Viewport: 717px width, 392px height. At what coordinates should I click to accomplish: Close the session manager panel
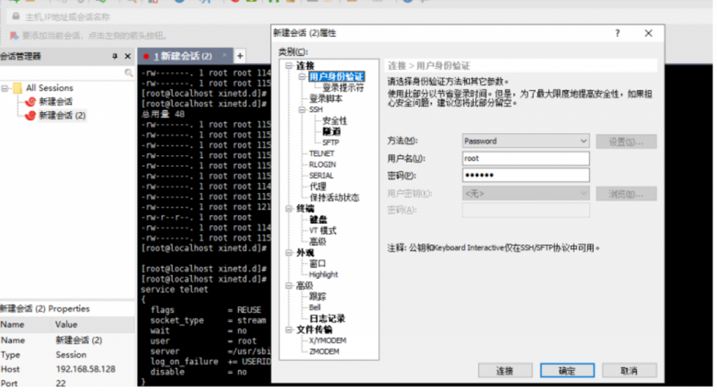[127, 56]
